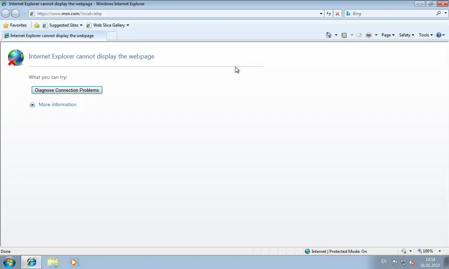Screen dimensions: 449x269
Task: Click the globe error icon
Action: click(16, 57)
